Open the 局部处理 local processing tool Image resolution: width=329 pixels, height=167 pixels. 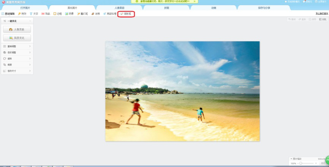(110, 14)
